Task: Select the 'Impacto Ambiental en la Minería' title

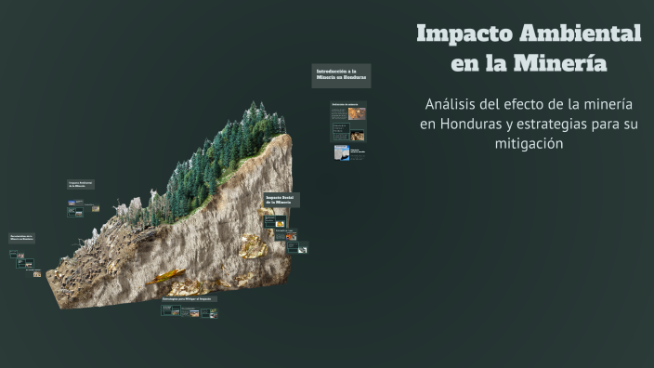Action: (x=529, y=47)
